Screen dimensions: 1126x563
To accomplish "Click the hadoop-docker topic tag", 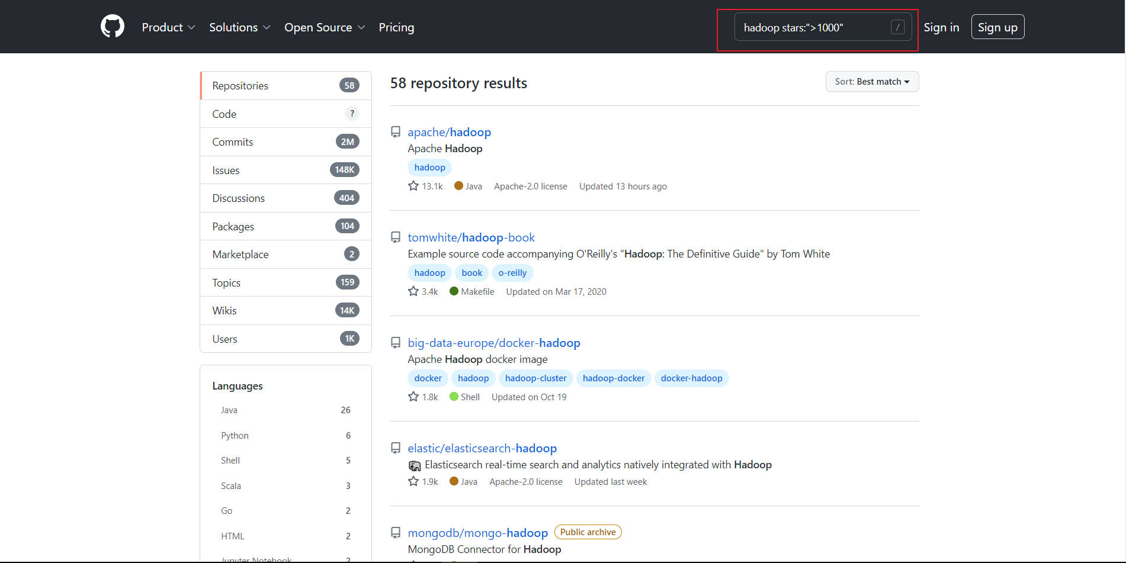I will [x=614, y=378].
